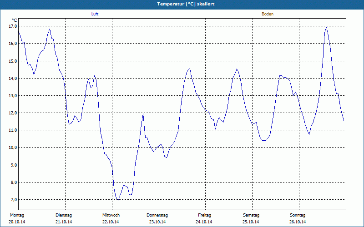Image resolution: width=364 pixels, height=227 pixels.
Task: Click the 8,0 y-axis label
Action: click(x=14, y=183)
